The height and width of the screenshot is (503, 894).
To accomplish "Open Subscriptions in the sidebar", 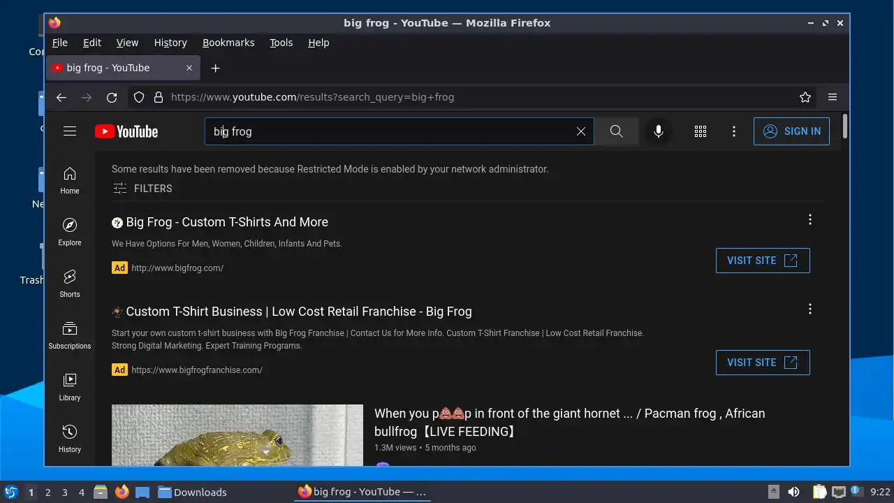I will pos(70,335).
